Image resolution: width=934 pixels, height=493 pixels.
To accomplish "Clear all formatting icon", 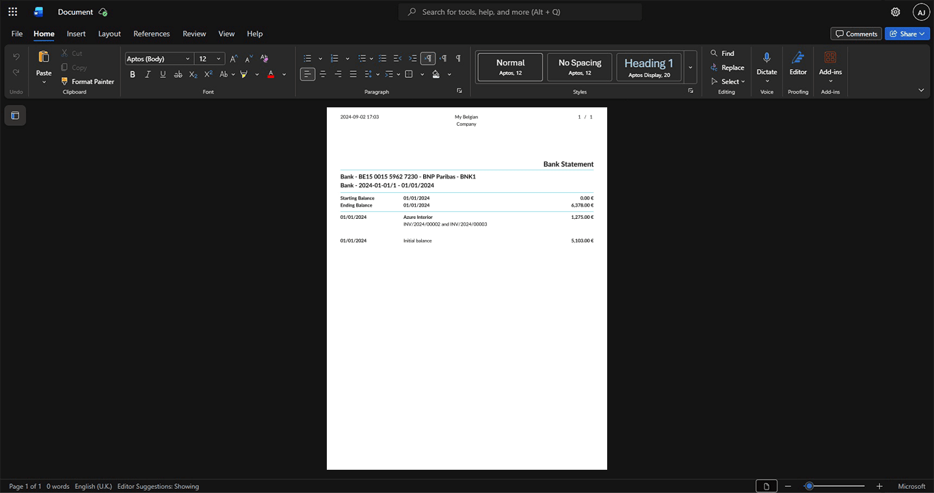I will pyautogui.click(x=264, y=59).
